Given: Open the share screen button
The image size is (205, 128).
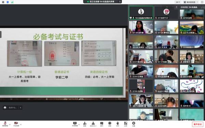Looking at the screenshot, I should coord(75,124).
